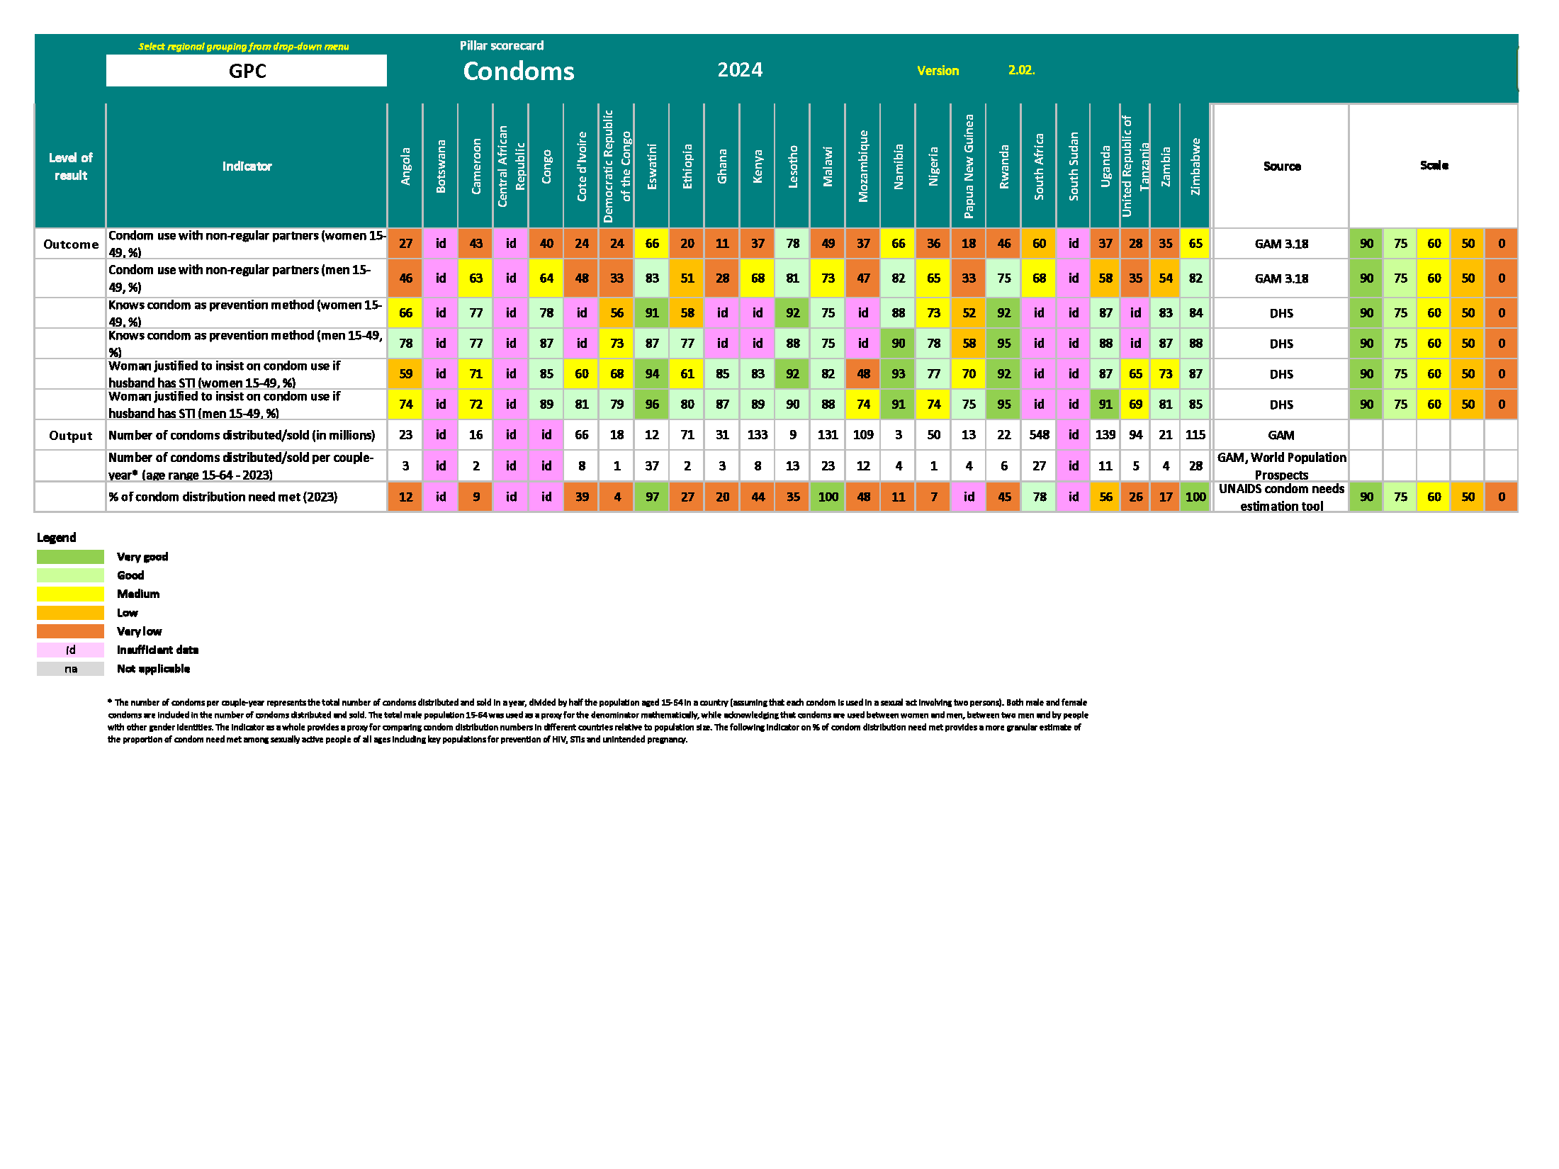Click the Legend heading
Image resolution: width=1559 pixels, height=1169 pixels.
click(56, 538)
